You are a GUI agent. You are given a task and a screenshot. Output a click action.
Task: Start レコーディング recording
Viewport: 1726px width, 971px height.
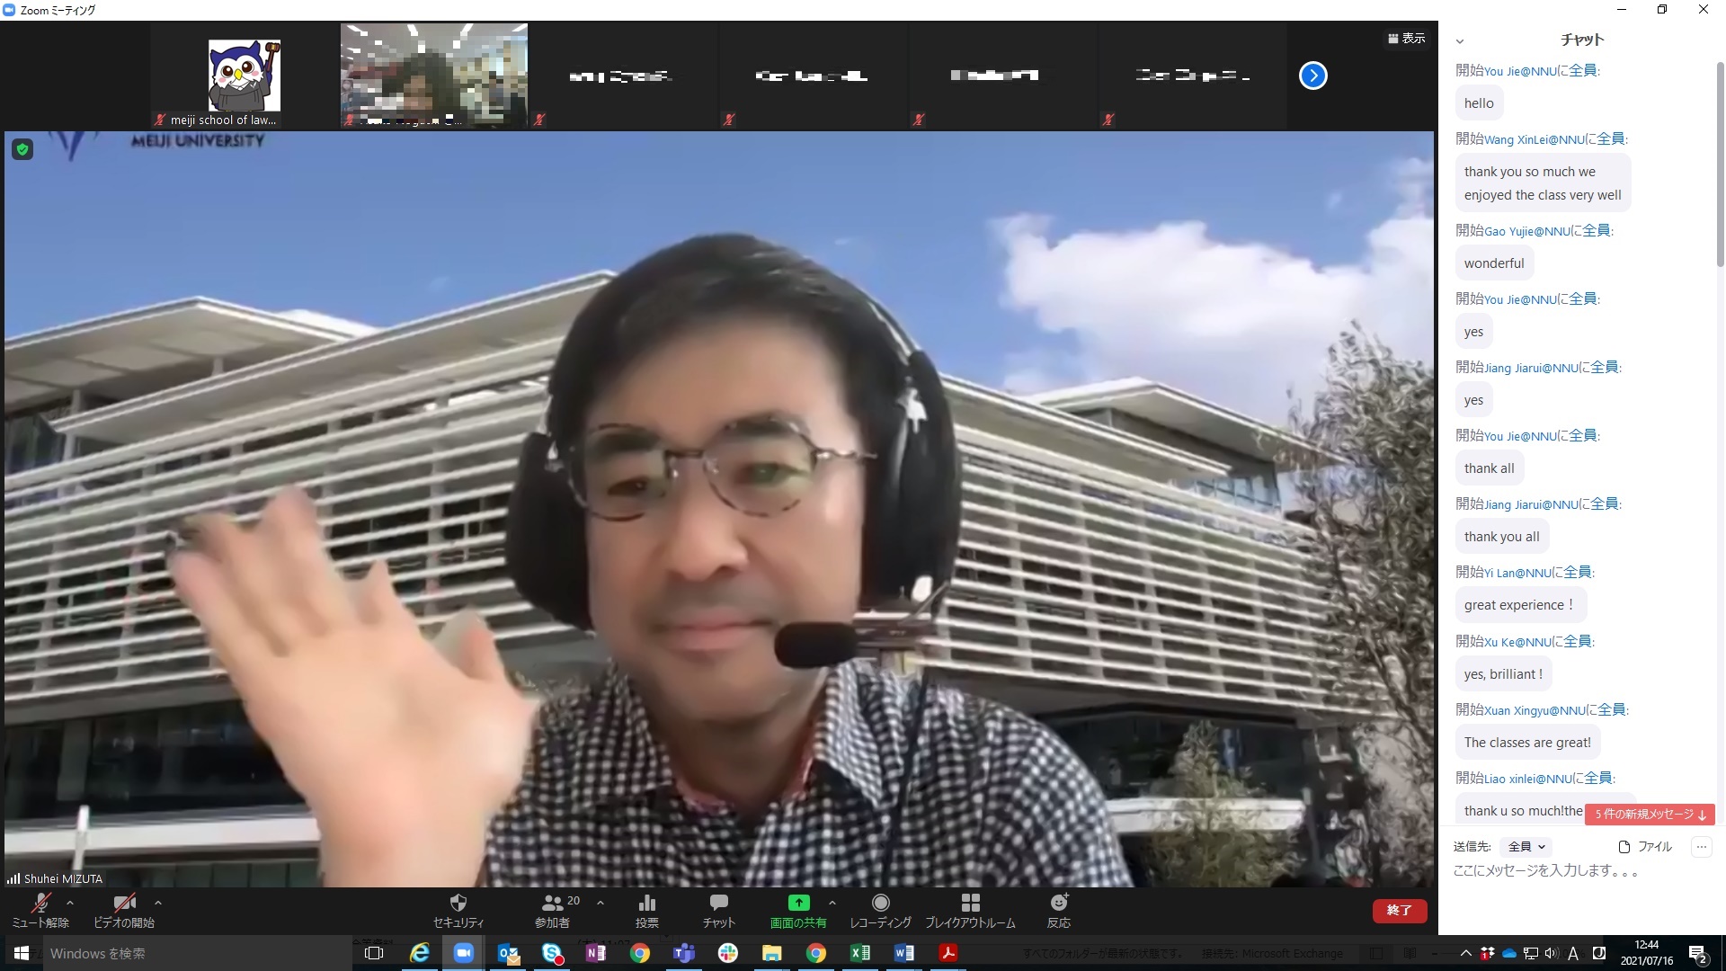click(x=881, y=910)
